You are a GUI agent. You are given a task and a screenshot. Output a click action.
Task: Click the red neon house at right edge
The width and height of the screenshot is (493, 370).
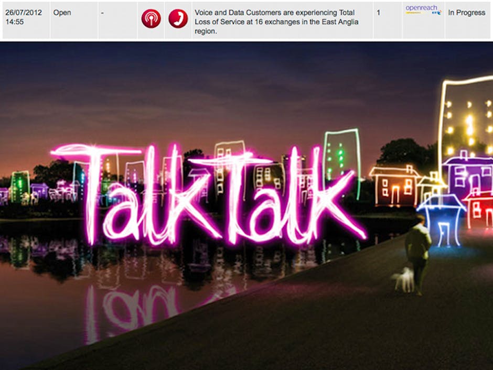[x=478, y=209]
